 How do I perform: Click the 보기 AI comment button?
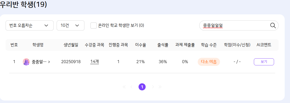pyautogui.click(x=264, y=62)
